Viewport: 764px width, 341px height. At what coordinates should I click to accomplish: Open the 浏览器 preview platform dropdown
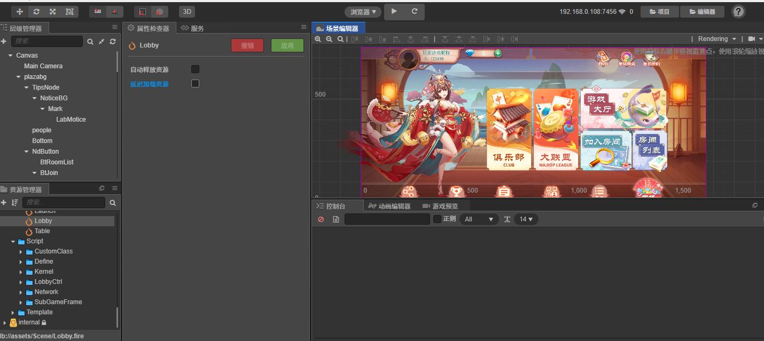tap(363, 11)
